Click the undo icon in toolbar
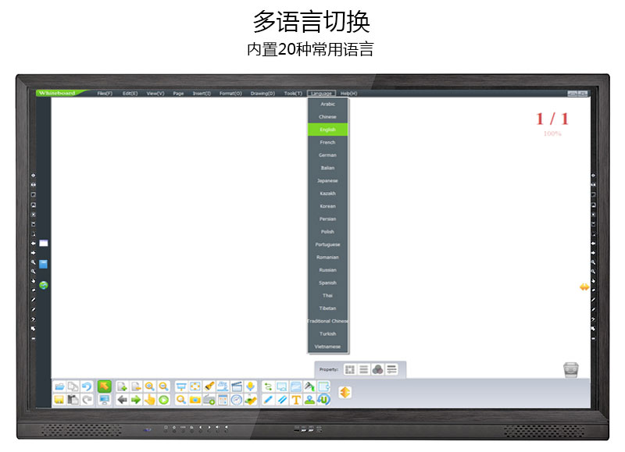This screenshot has width=625, height=452. tap(87, 386)
